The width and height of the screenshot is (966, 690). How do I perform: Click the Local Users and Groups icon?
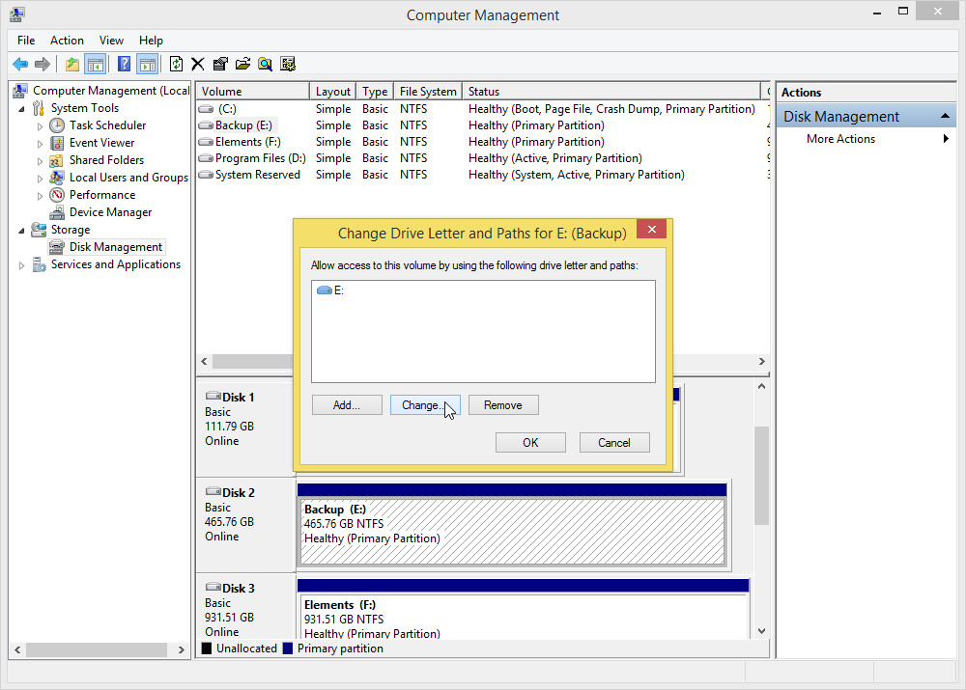pyautogui.click(x=57, y=178)
